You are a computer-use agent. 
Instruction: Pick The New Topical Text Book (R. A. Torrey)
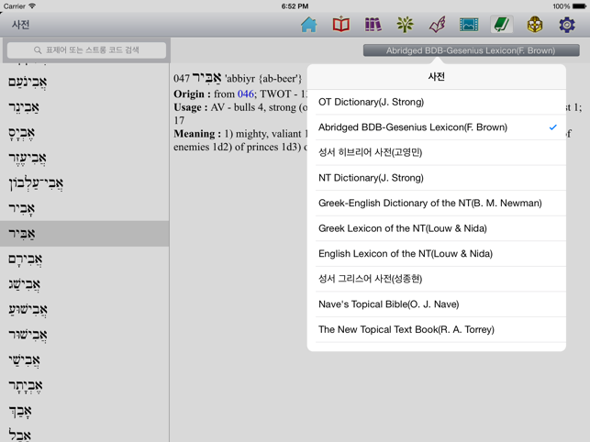pyautogui.click(x=437, y=329)
